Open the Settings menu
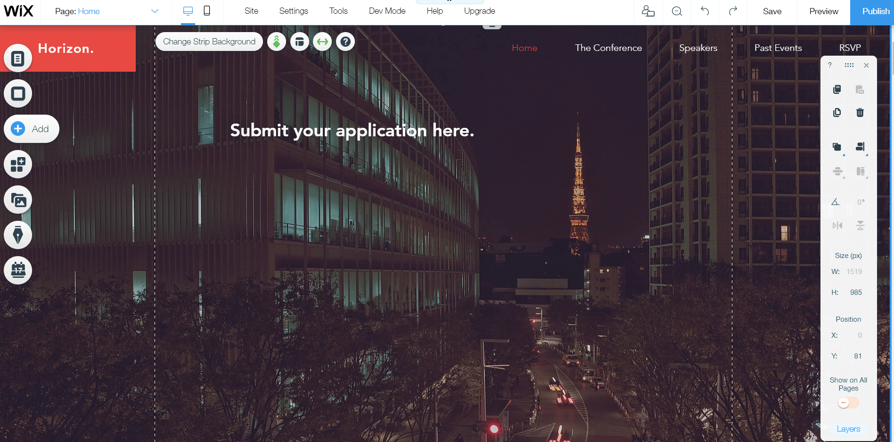Image resolution: width=894 pixels, height=442 pixels. (x=293, y=10)
